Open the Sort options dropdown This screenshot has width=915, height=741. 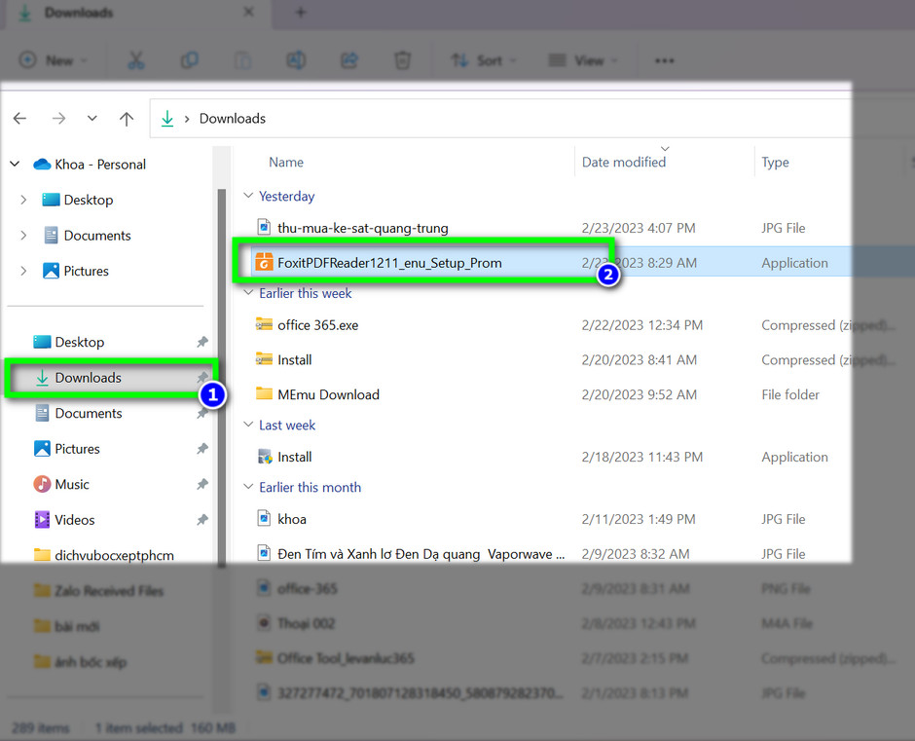(x=483, y=60)
